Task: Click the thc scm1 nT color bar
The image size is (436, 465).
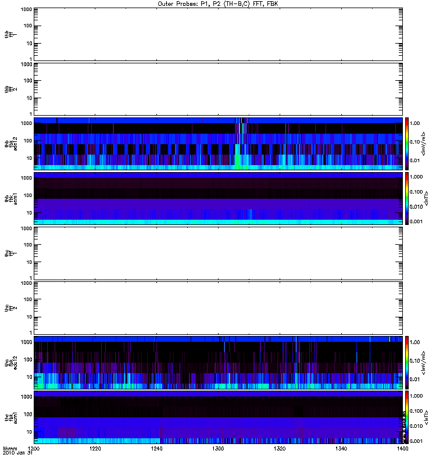Action: coord(407,417)
